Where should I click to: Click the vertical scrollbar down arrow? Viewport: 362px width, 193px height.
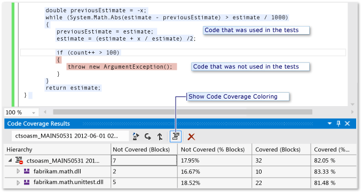pyautogui.click(x=352, y=104)
